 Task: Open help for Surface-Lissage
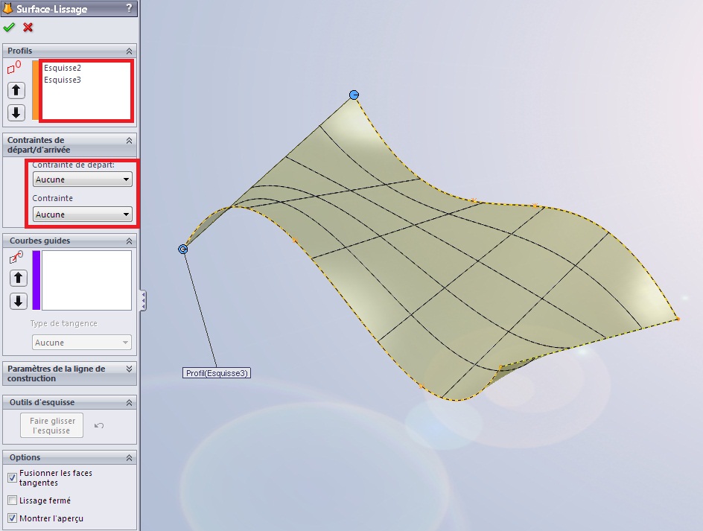[x=130, y=9]
